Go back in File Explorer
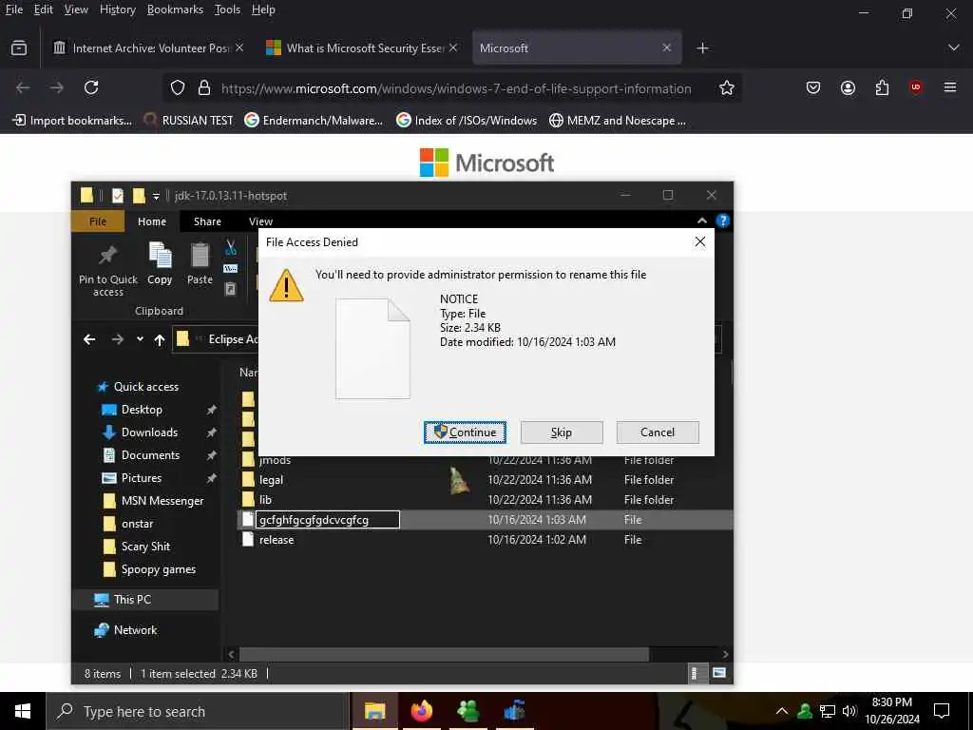Viewport: 973px width, 730px height. point(89,339)
